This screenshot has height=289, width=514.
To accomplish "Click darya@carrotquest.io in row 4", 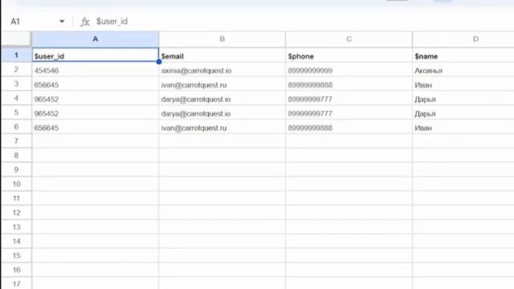I will tap(222, 98).
